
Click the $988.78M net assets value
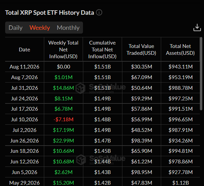(x=181, y=88)
